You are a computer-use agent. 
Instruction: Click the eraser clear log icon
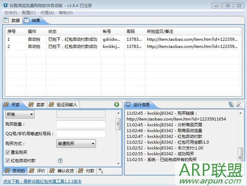pos(239,104)
